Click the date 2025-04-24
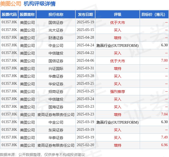This screenshot has height=157, width=169. 85,45
